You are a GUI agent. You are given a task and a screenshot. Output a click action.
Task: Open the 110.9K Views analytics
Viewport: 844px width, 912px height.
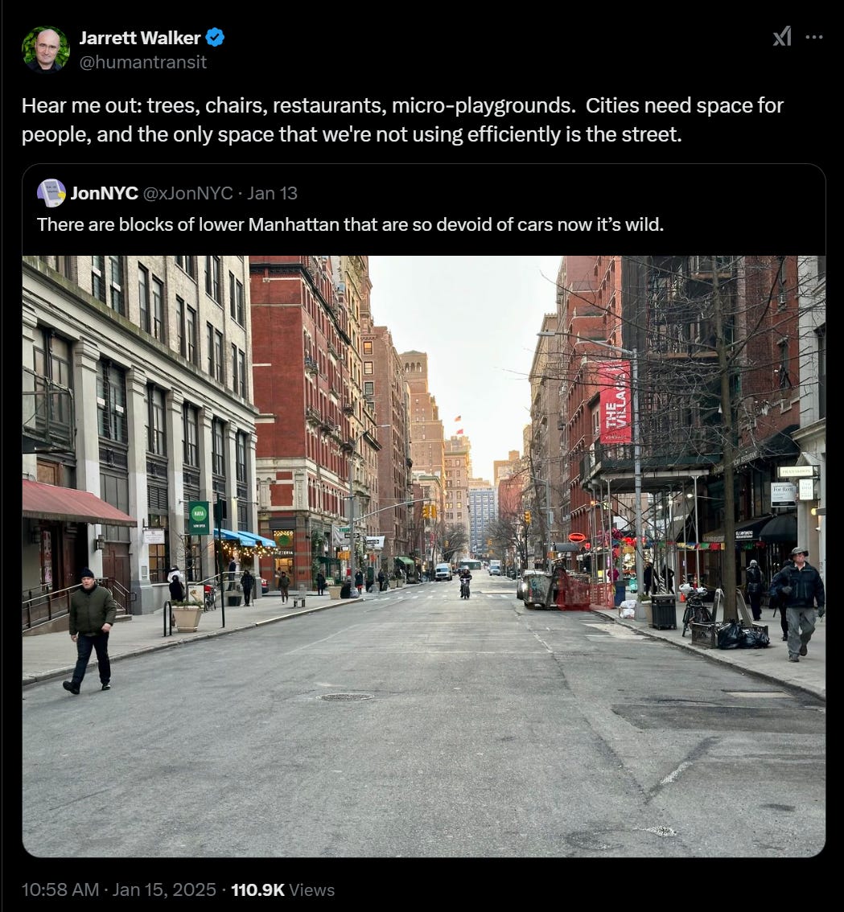[x=283, y=890]
